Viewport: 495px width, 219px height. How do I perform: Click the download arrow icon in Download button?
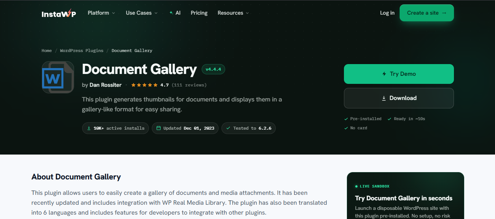(x=384, y=98)
